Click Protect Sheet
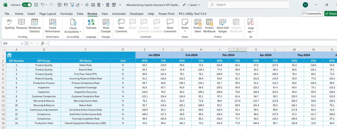Viewport: 337px width, 129px height. click(198, 26)
